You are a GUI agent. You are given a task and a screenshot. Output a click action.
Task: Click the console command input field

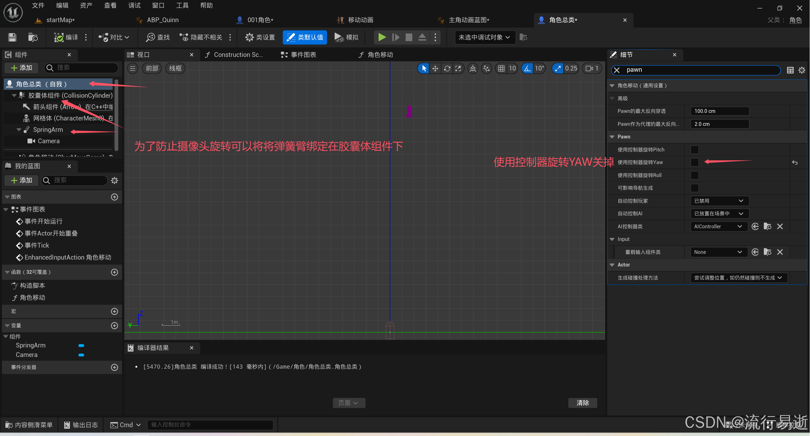(210, 425)
